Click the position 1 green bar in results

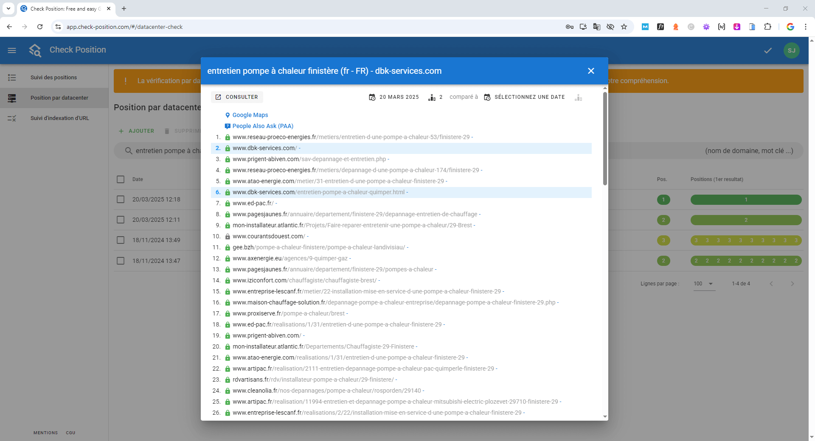point(746,200)
